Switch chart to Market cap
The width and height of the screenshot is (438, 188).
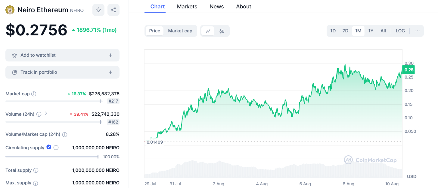pyautogui.click(x=180, y=31)
